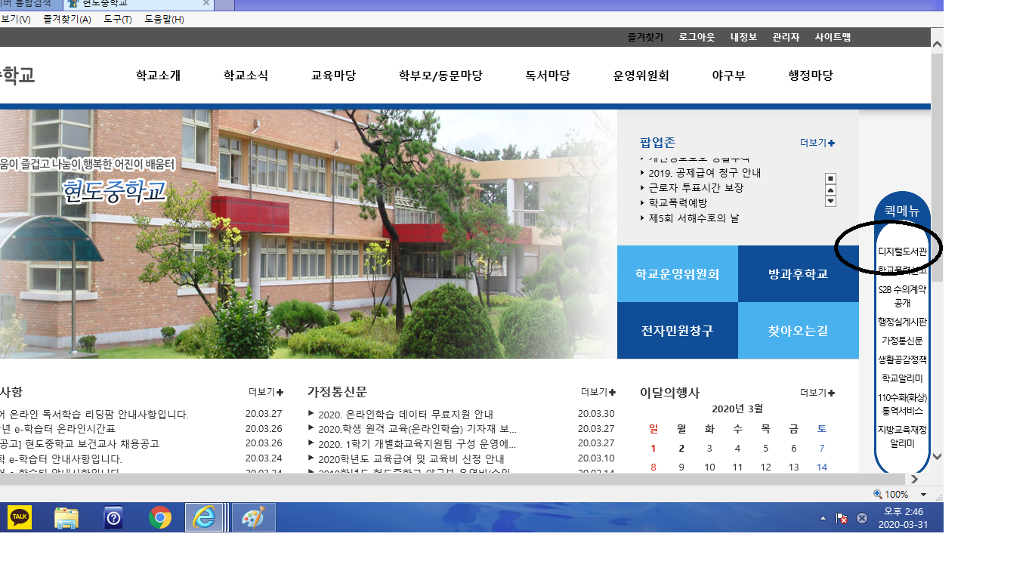The image size is (1032, 580).
Task: Switch to the 현도중학교 browser tab
Action: point(140,4)
